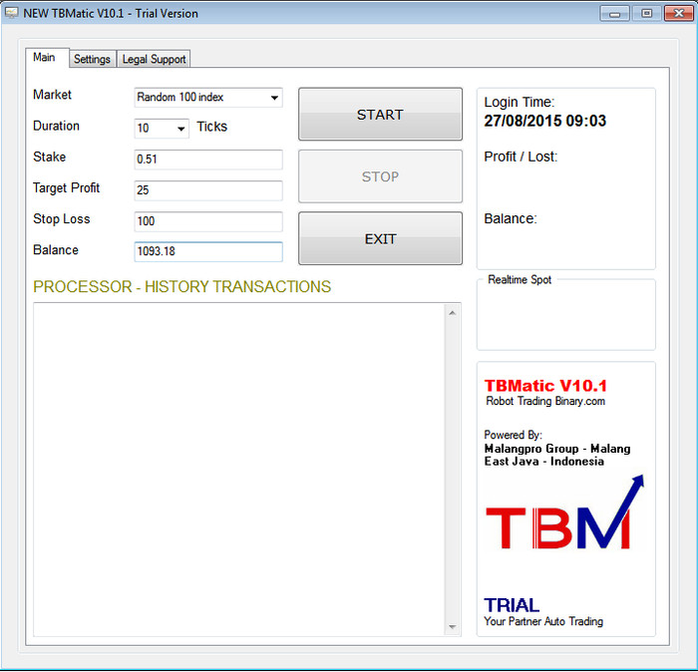
Task: Click the 'Powered By:' label
Action: [514, 435]
